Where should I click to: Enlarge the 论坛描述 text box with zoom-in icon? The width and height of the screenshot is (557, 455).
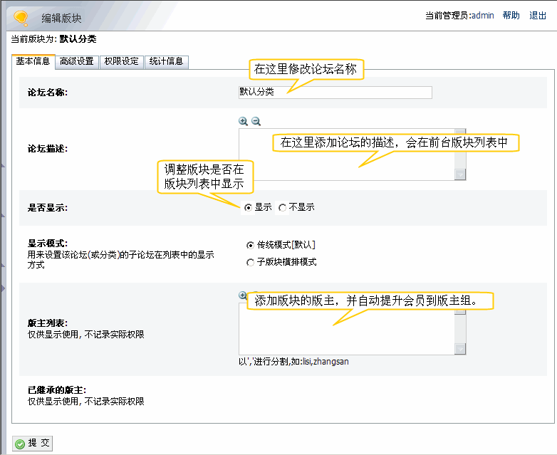tap(243, 122)
